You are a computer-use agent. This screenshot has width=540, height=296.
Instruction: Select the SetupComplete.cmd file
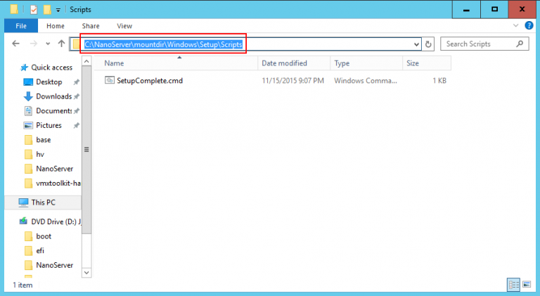[x=150, y=81]
